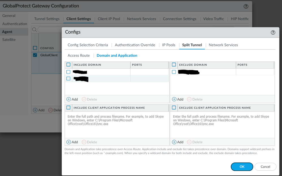The width and height of the screenshot is (282, 176).
Task: Click help icon in Configs dialog header
Action: point(273,32)
